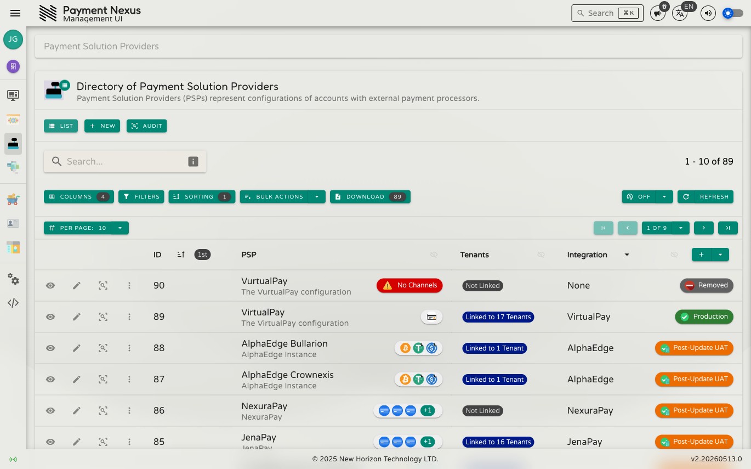Edit the VurtualPay row 90 pencil icon
Image resolution: width=751 pixels, height=469 pixels.
pos(77,285)
